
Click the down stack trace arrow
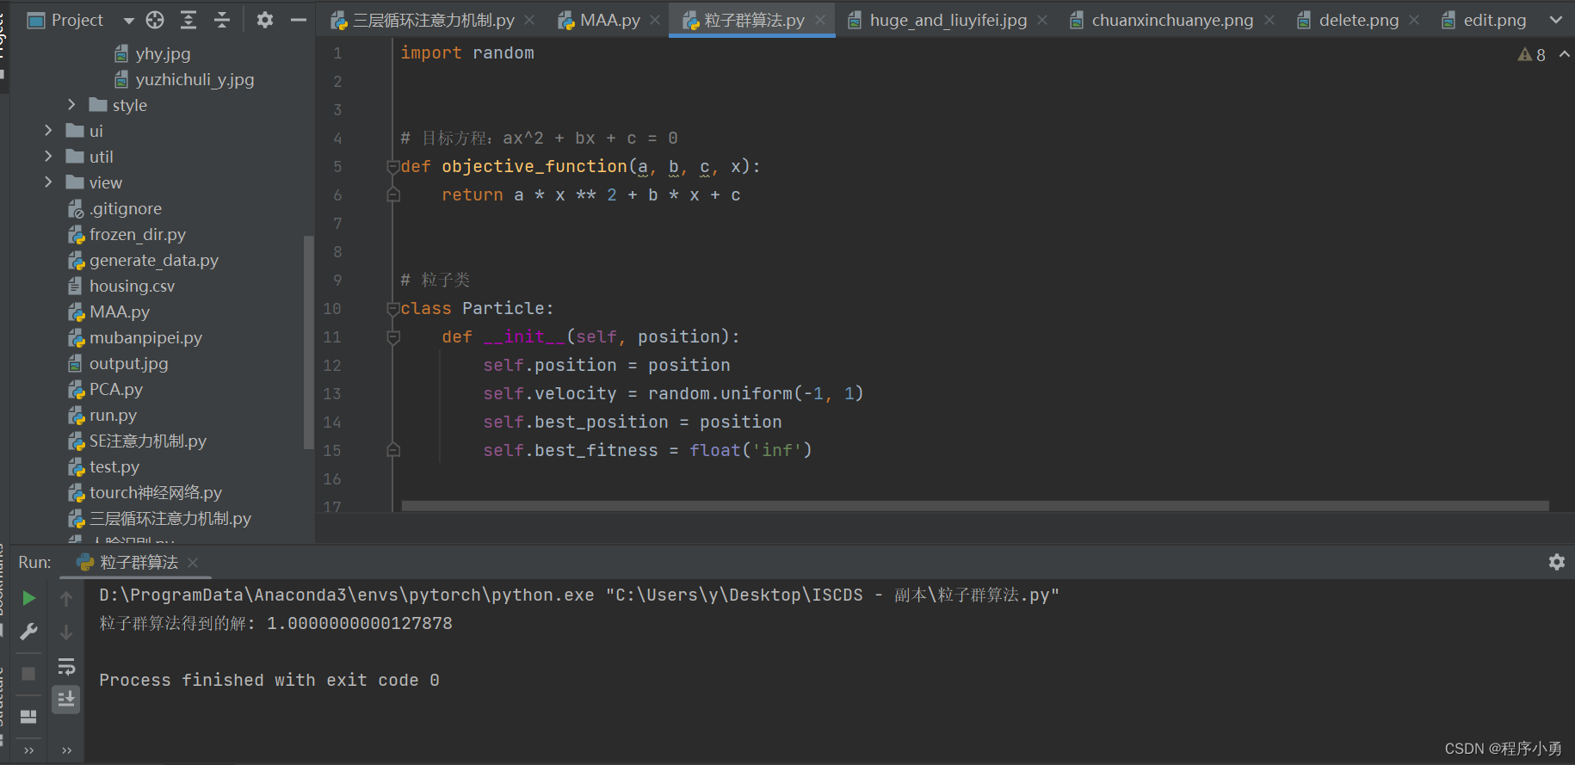(x=66, y=632)
